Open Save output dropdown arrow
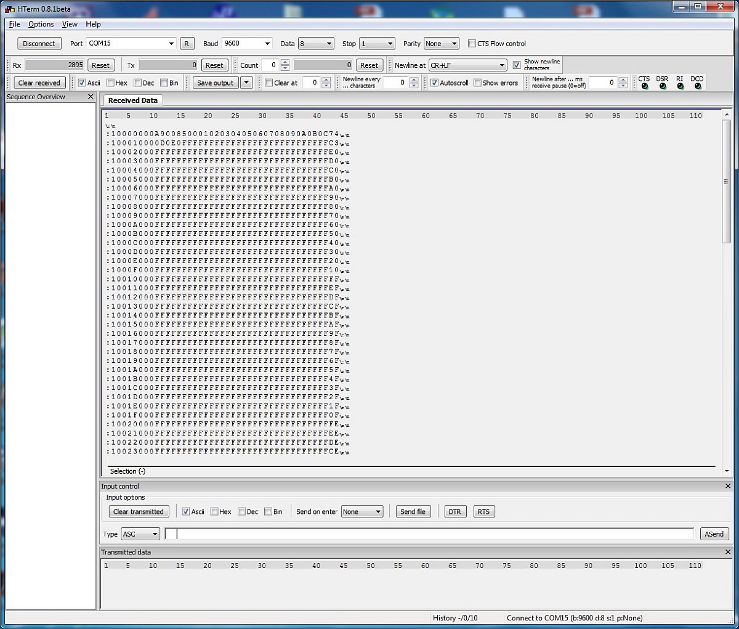This screenshot has height=629, width=739. [x=246, y=83]
